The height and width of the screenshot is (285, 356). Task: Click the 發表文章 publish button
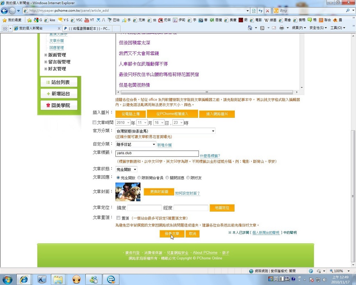(x=172, y=234)
